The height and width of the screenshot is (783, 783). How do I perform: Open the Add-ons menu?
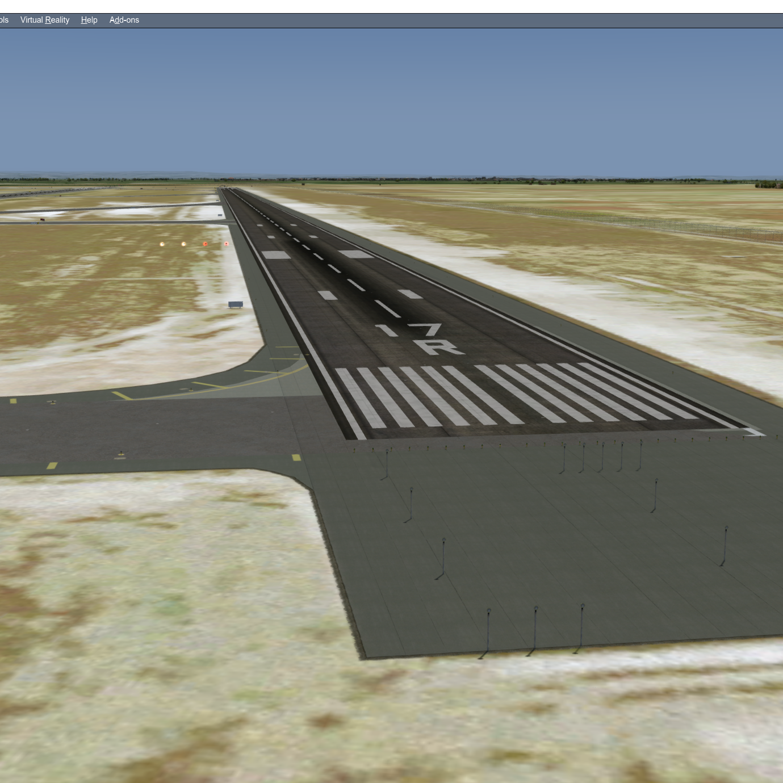pos(124,20)
